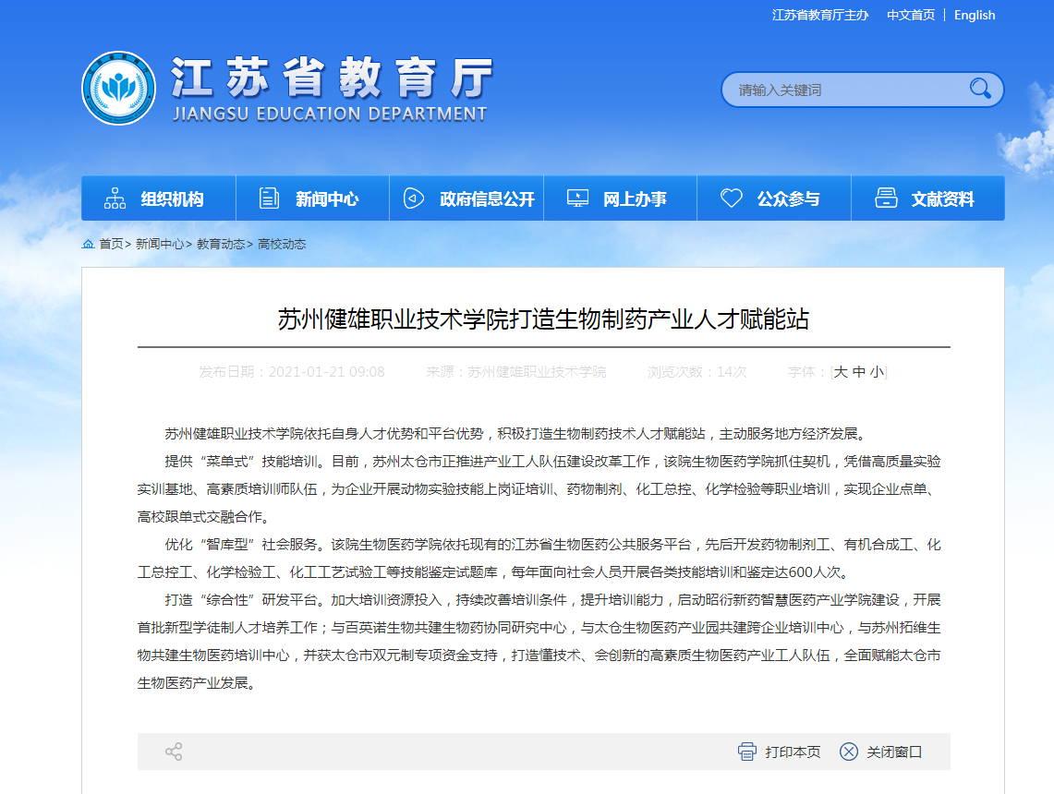Click the printer icon

[x=747, y=752]
